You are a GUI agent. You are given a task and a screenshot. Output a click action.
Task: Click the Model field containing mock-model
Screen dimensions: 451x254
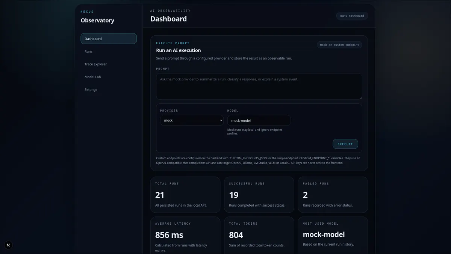tap(259, 120)
